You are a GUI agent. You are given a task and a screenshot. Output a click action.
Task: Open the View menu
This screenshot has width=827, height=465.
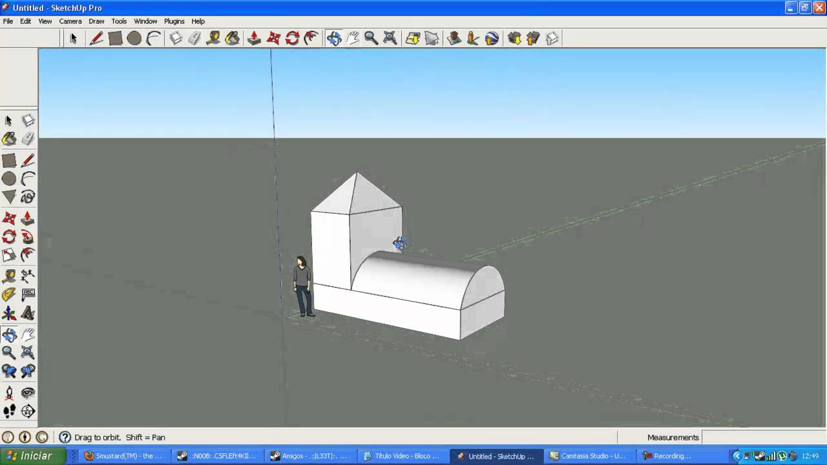[x=45, y=21]
